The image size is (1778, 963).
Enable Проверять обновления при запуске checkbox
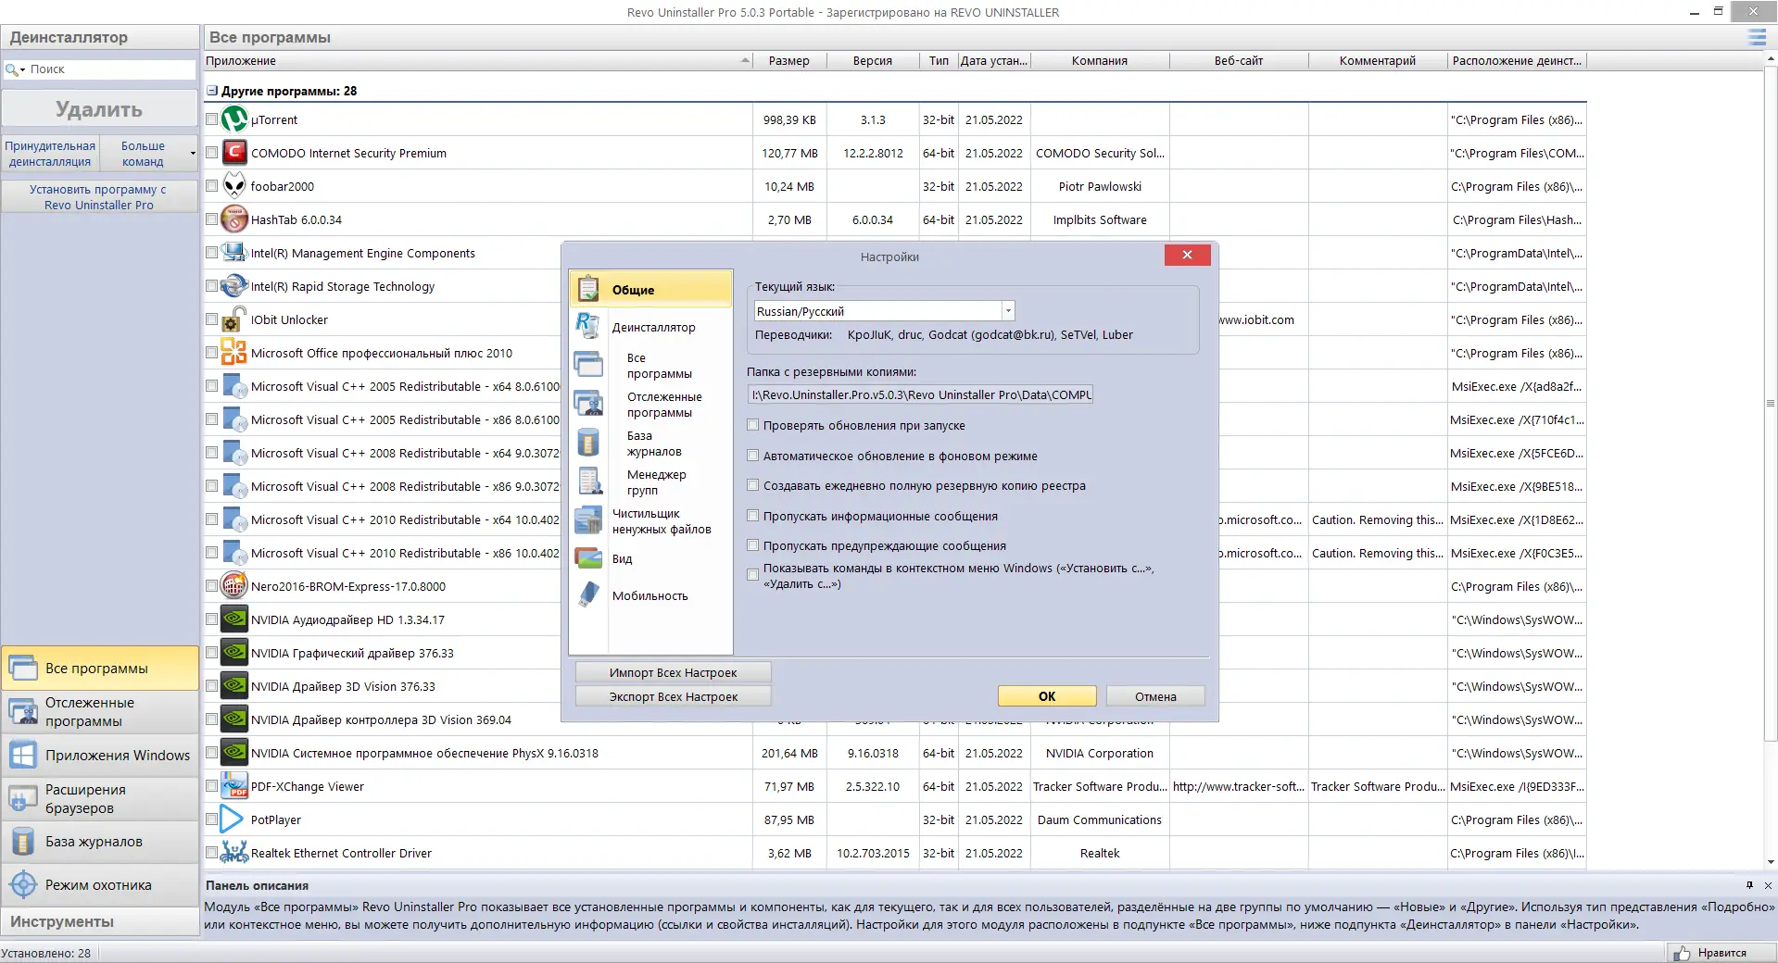click(753, 425)
